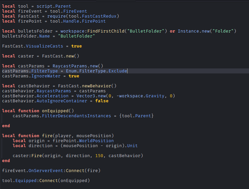Click the FastCastRedux module reference in require

[x=99, y=16]
